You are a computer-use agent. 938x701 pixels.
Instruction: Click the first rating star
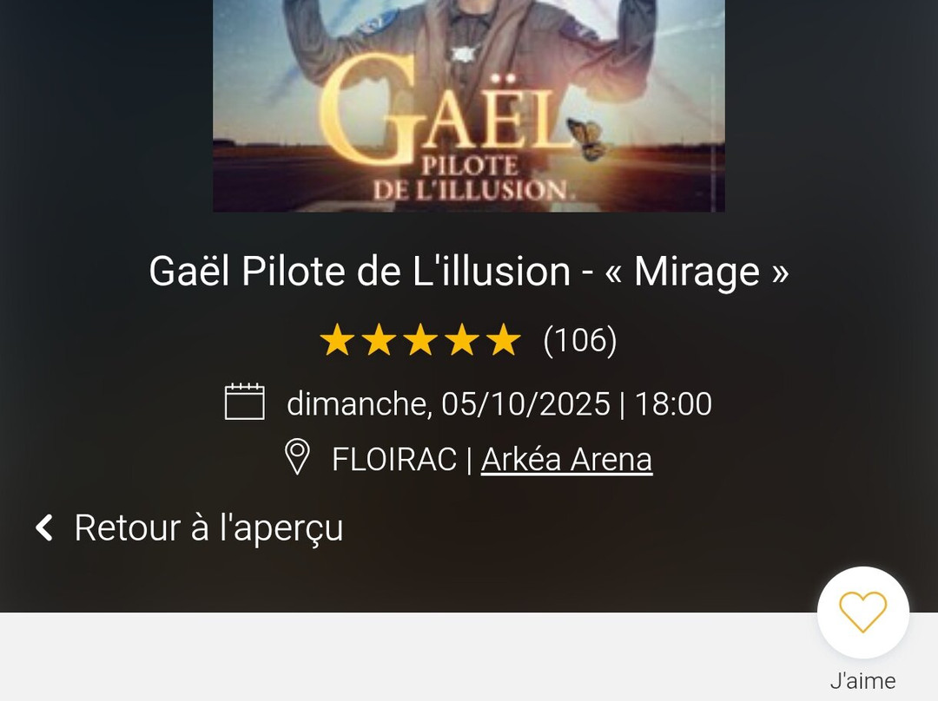(x=336, y=341)
